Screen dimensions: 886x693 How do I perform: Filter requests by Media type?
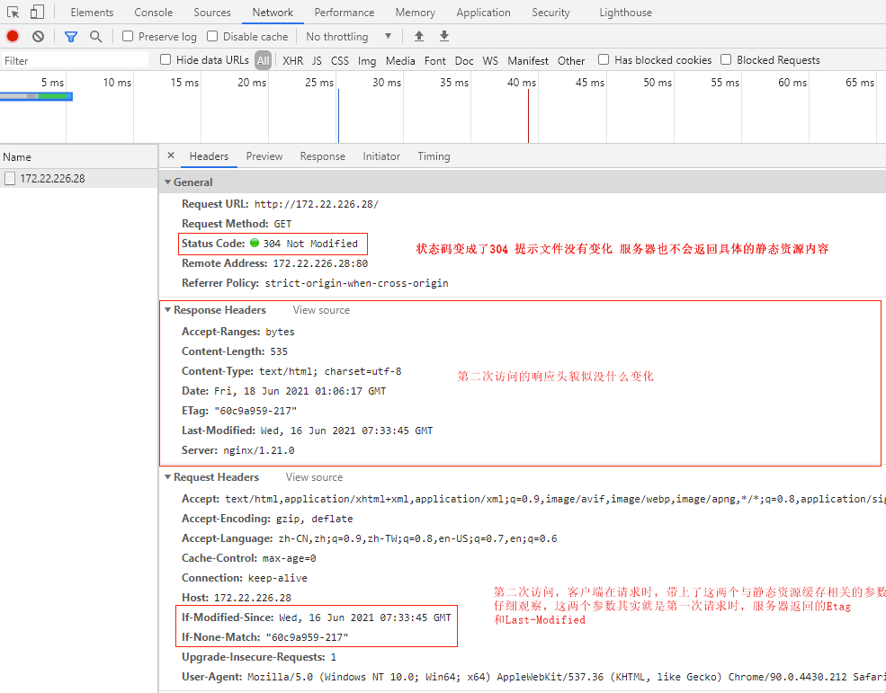(x=400, y=60)
